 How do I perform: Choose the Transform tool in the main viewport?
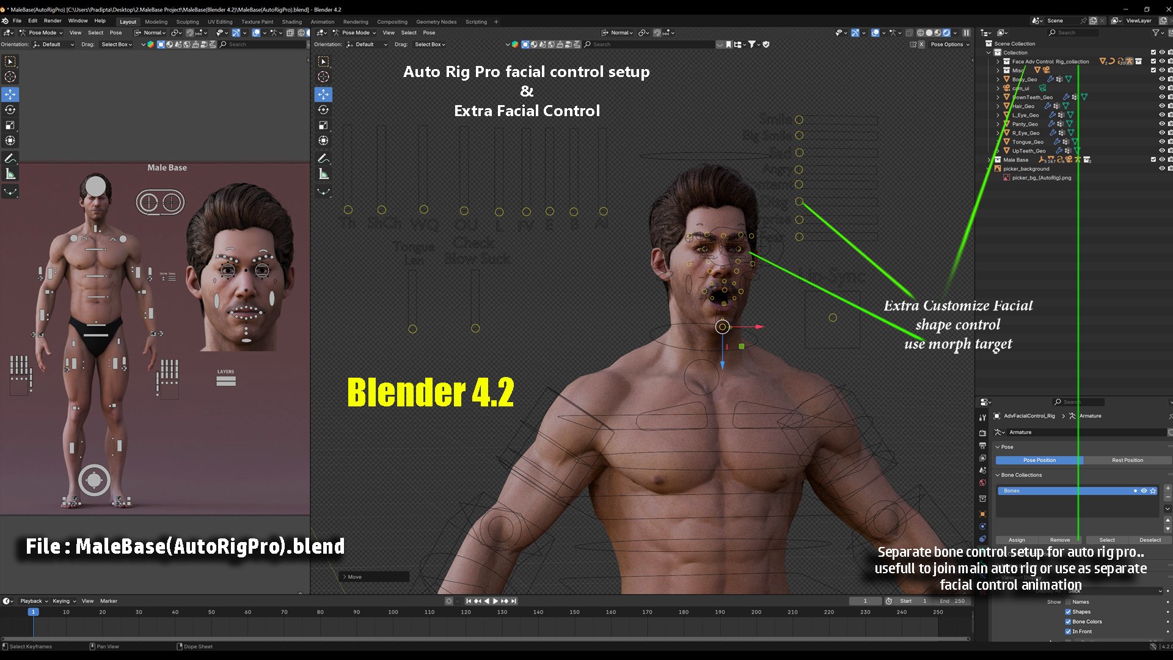point(324,141)
